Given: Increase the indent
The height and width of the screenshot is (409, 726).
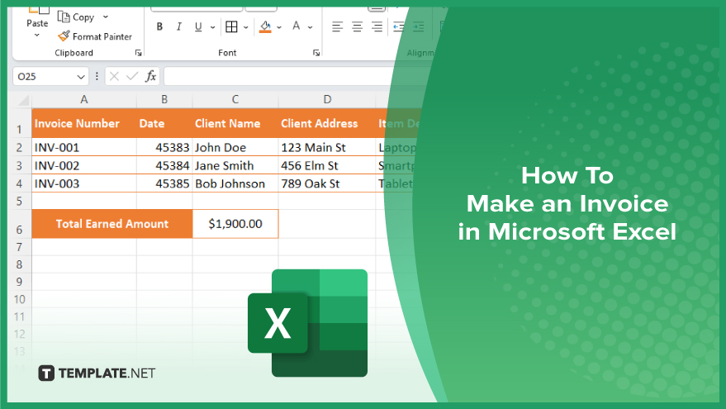Looking at the screenshot, I should coord(418,27).
